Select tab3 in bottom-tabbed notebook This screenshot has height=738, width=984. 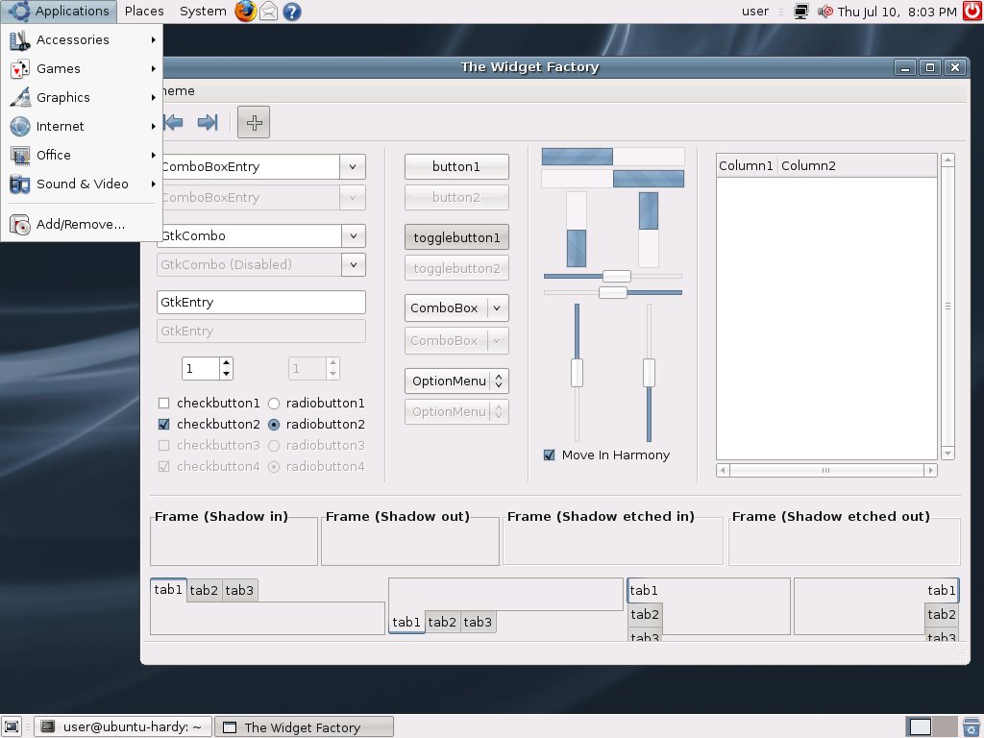(478, 622)
